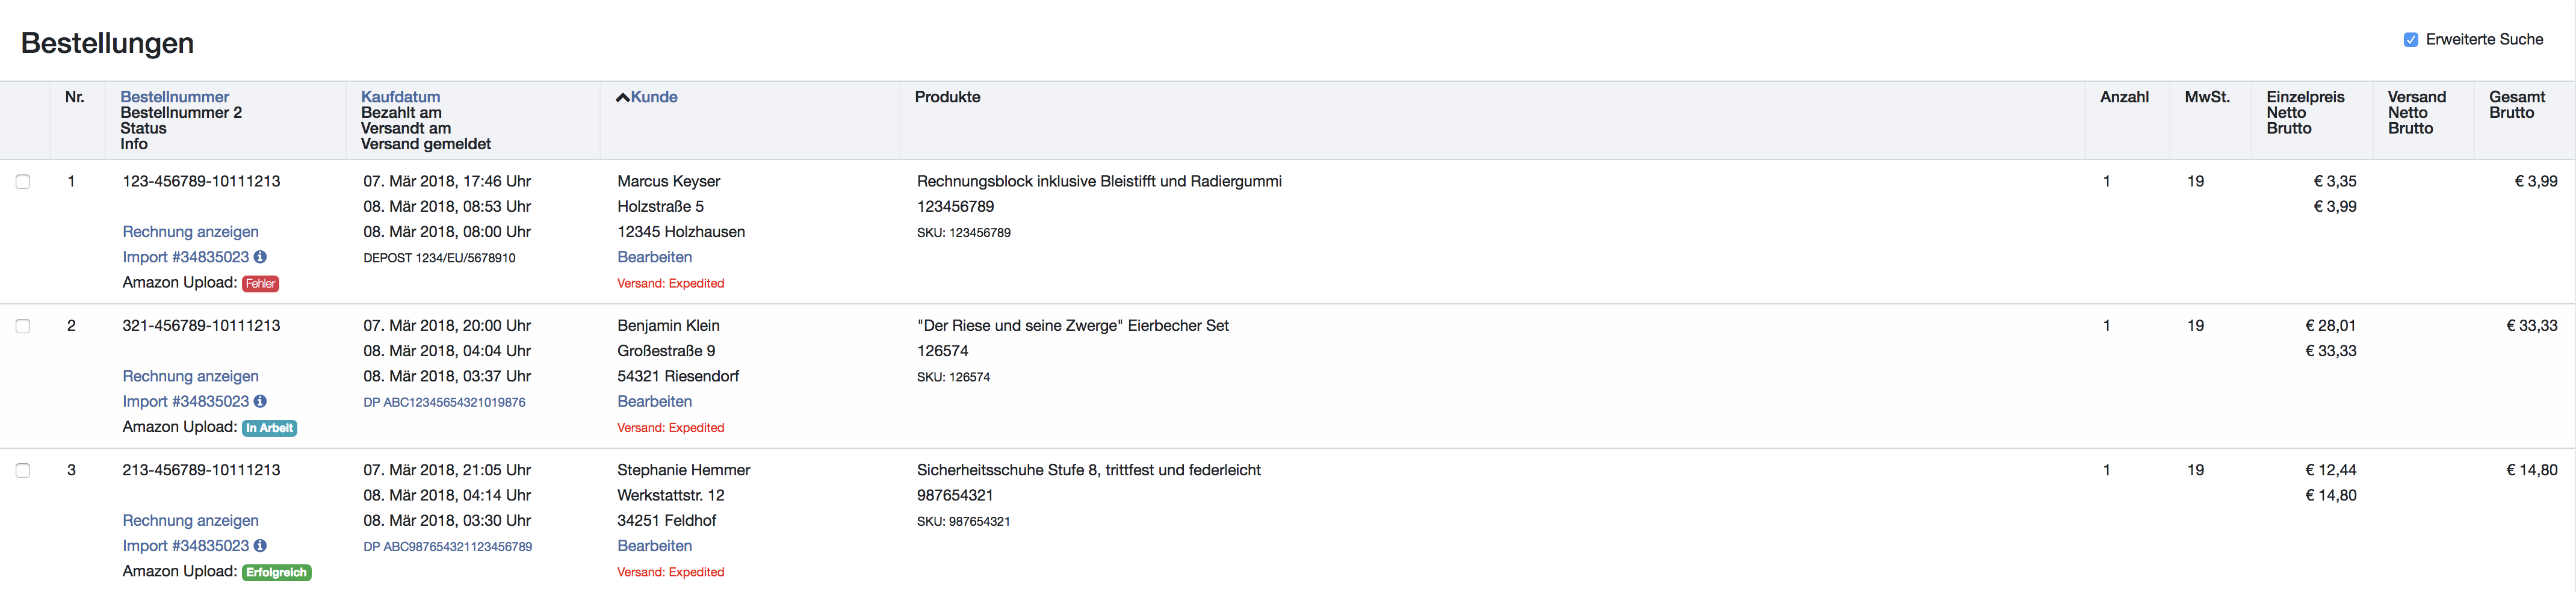The image size is (2576, 592).
Task: Click Bearbeiten under Stephanie Hemmer's address
Action: (x=654, y=546)
